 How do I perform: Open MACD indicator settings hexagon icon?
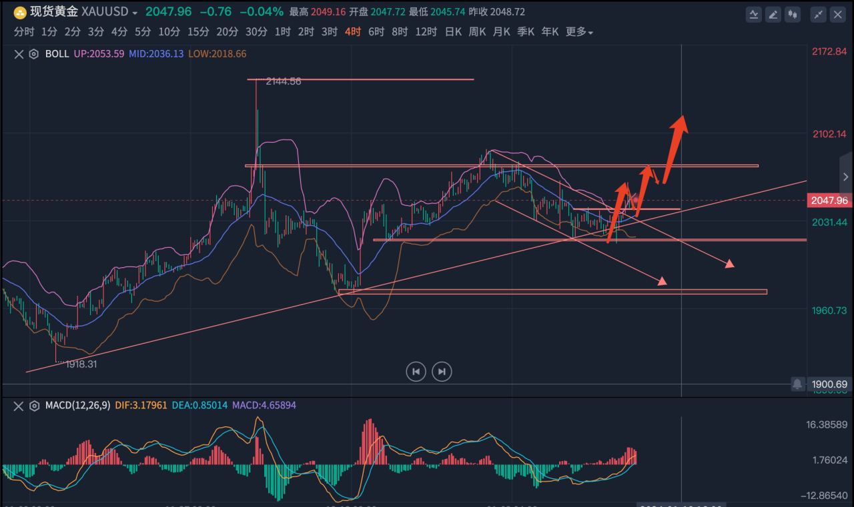(33, 405)
